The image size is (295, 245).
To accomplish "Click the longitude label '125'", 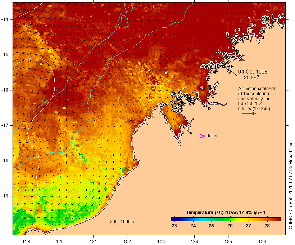I will click(x=228, y=241).
